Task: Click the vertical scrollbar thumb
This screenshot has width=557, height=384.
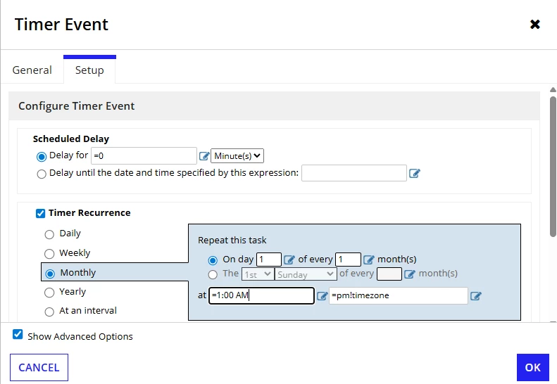Action: [x=553, y=166]
